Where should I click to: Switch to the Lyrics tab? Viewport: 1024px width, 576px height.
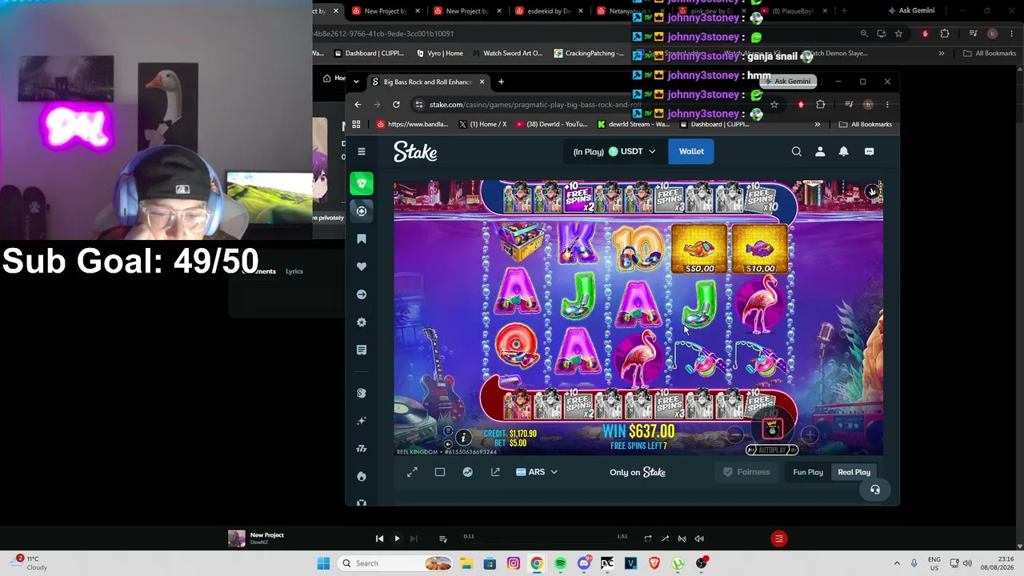(294, 271)
